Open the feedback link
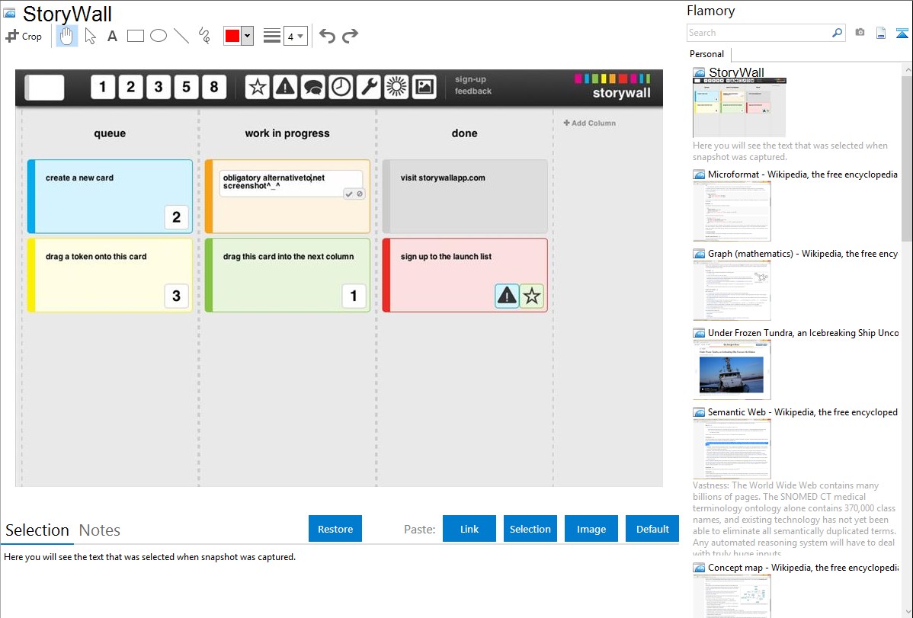 473,91
